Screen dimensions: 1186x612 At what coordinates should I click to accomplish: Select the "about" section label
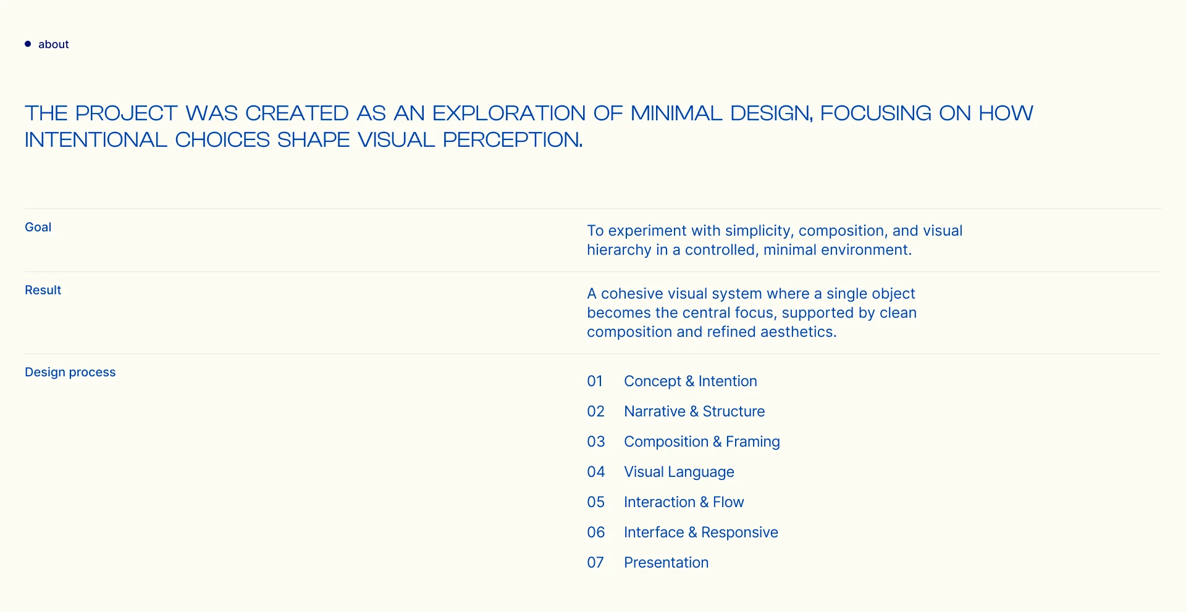54,44
